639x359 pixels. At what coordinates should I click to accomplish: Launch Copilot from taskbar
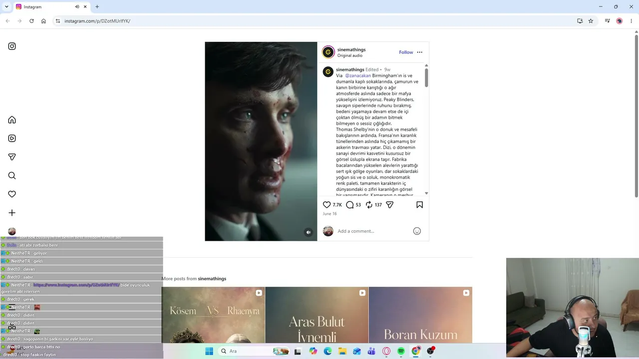(313, 351)
